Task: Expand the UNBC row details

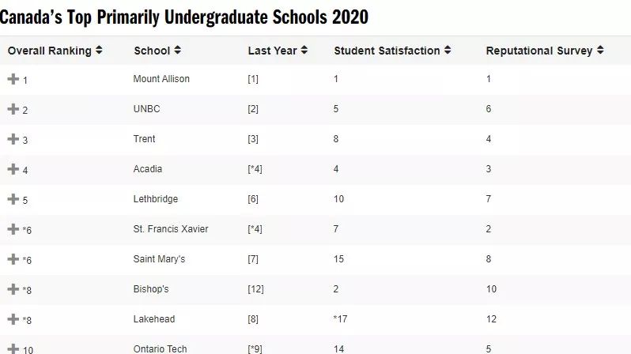Action: click(x=13, y=109)
